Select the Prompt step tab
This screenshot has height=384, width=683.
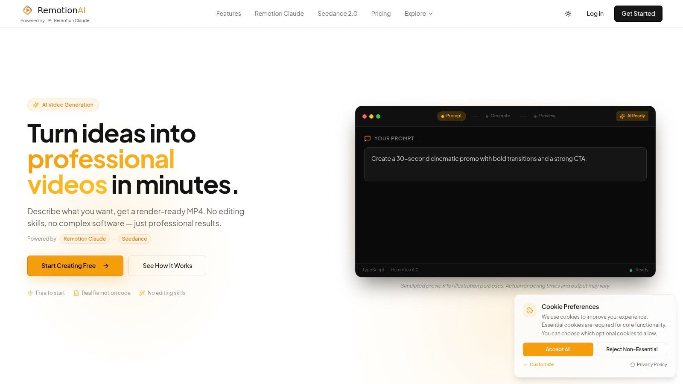pyautogui.click(x=452, y=116)
